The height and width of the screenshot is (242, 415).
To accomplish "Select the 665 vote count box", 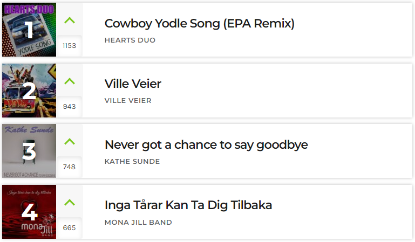I will coord(69,228).
